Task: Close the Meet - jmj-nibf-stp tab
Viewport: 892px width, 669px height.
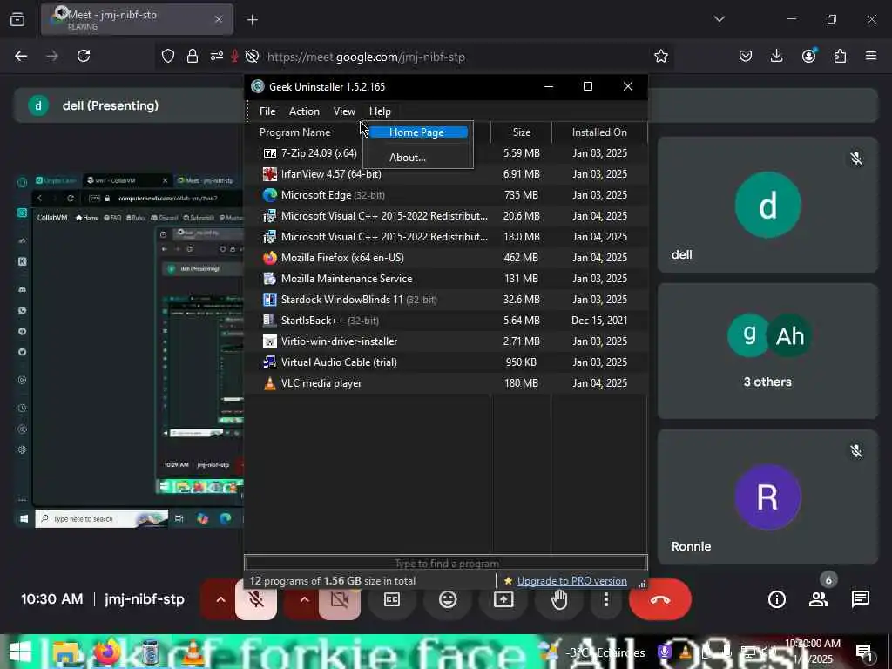Action: point(219,19)
